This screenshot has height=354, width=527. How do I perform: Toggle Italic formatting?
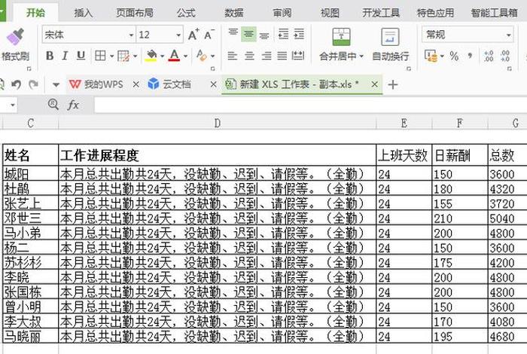coord(65,56)
